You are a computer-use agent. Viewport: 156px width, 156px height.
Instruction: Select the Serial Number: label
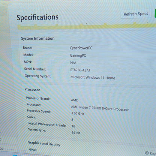click(x=35, y=69)
